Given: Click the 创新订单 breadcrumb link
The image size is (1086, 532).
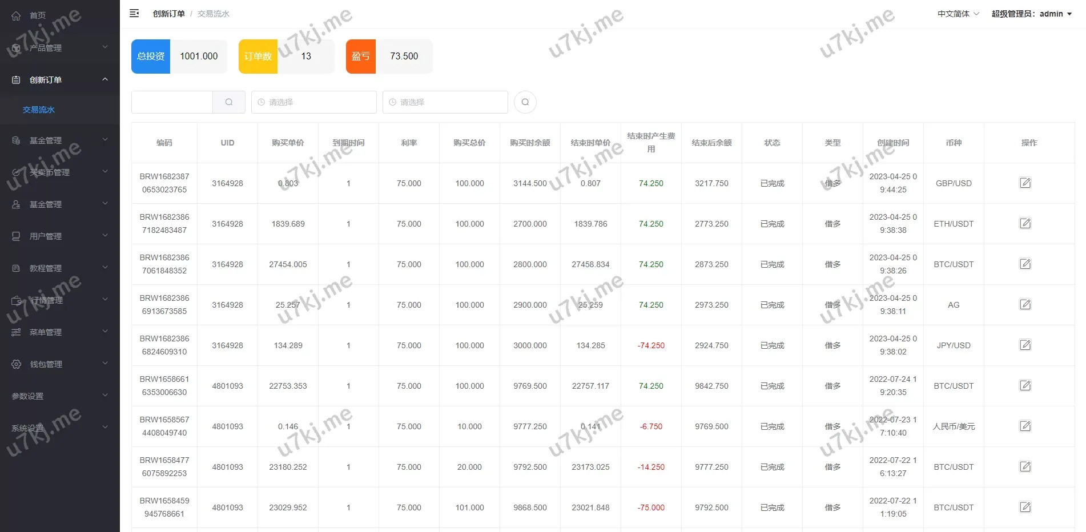Looking at the screenshot, I should [x=168, y=14].
